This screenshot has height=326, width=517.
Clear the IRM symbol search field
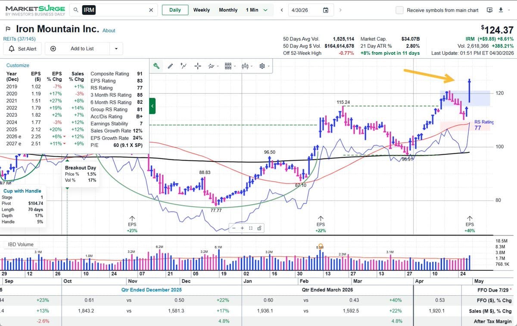[150, 10]
